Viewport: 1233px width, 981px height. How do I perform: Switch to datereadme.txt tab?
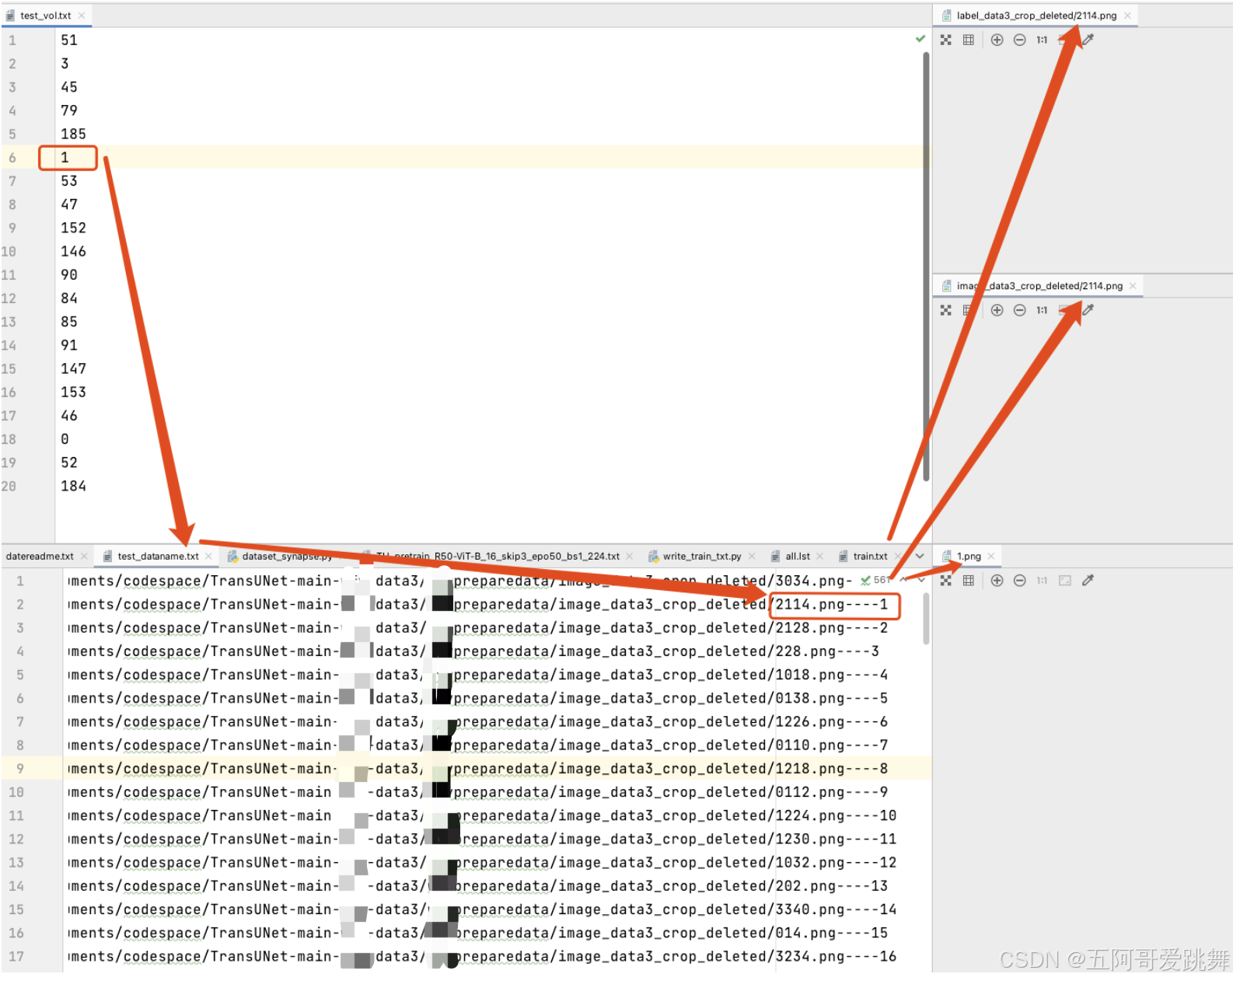(40, 557)
